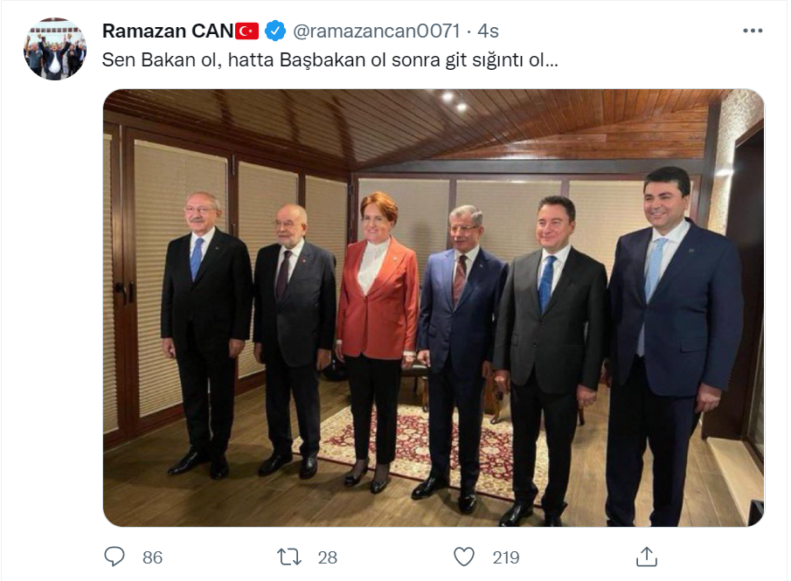Image resolution: width=791 pixels, height=581 pixels.
Task: Click the 28 retweets count
Action: [328, 557]
